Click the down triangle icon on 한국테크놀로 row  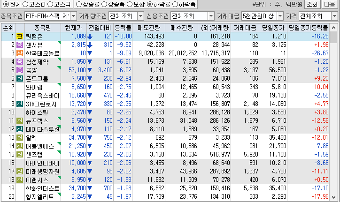click(90, 53)
